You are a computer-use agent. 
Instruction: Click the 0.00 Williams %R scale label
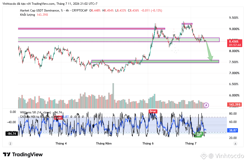pos(13,112)
